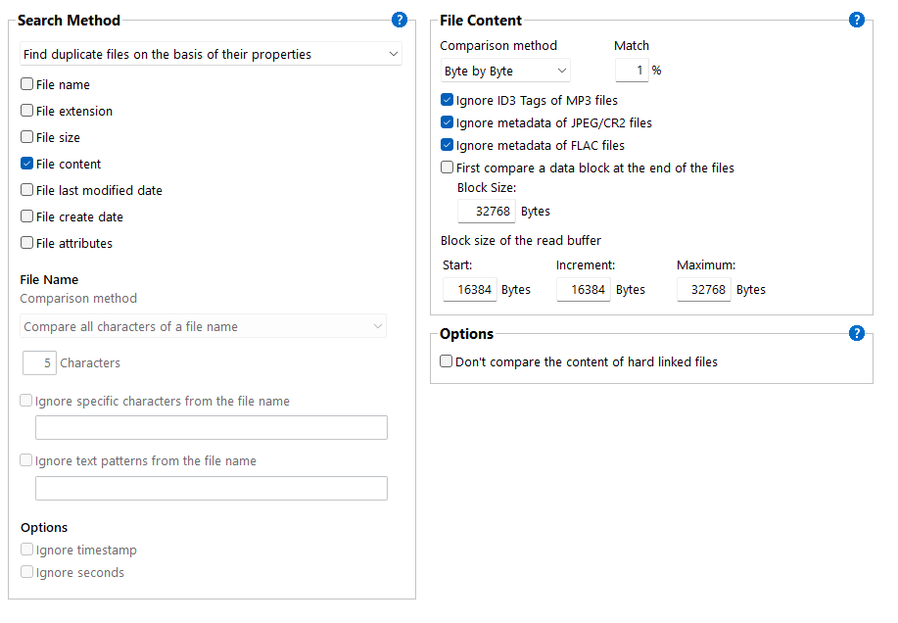Open the search method dropdown list
898x623 pixels.
211,54
